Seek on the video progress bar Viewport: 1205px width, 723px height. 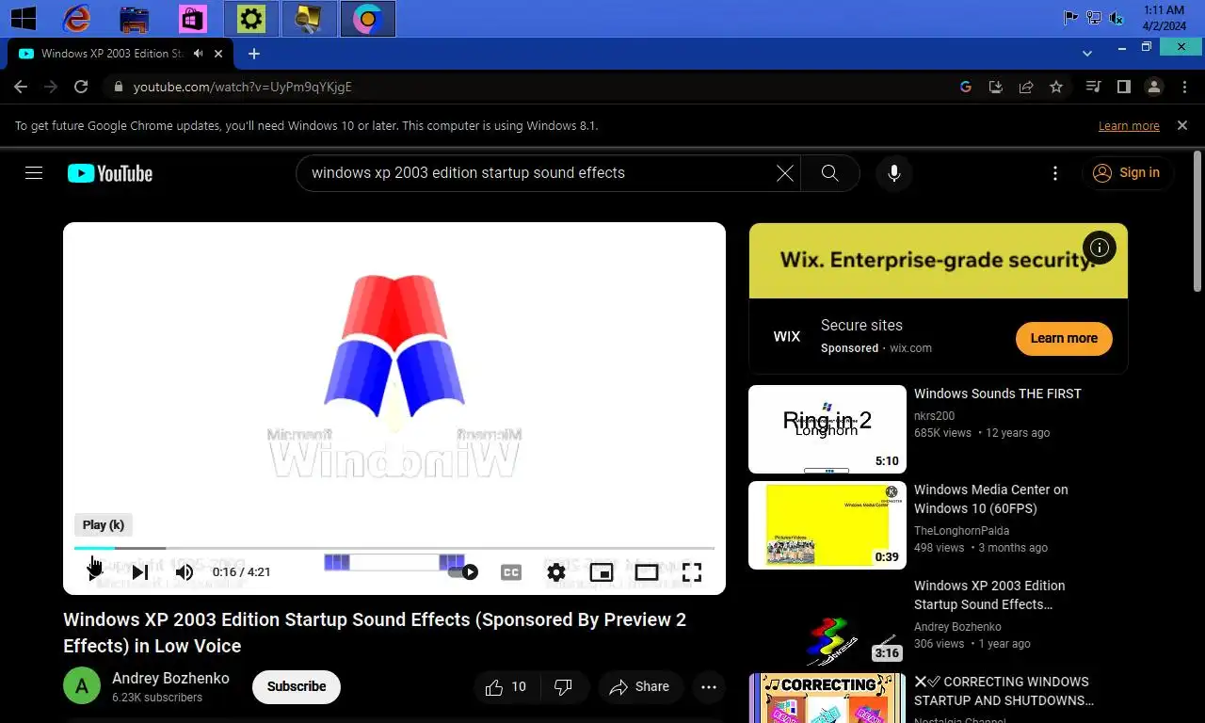394,548
